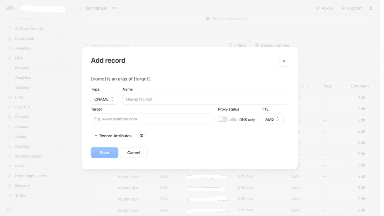Open DNS Records page
384x216 pixels.
(x=22, y=68)
